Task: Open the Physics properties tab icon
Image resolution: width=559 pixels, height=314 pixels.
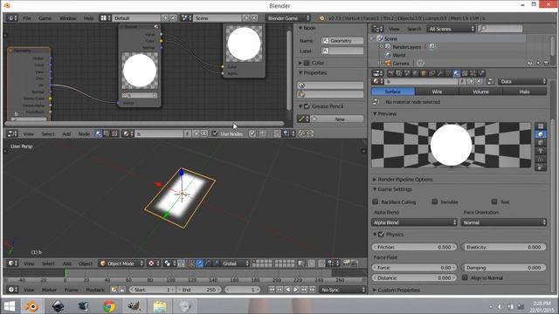Action: [481, 73]
